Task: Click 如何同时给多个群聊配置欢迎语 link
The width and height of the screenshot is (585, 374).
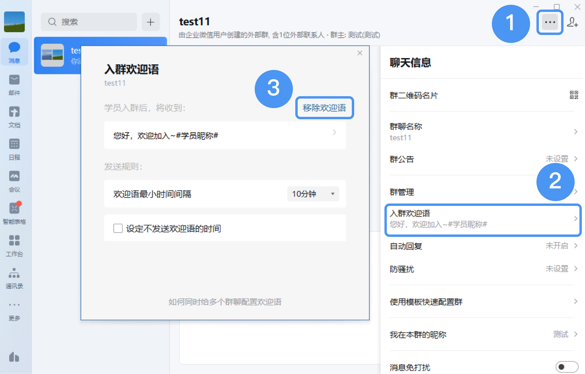Action: coord(225,302)
